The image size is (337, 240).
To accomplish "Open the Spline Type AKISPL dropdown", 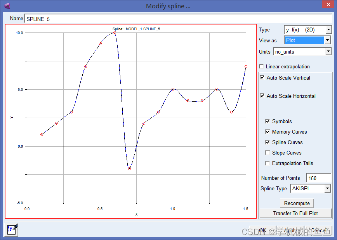I will [327, 189].
